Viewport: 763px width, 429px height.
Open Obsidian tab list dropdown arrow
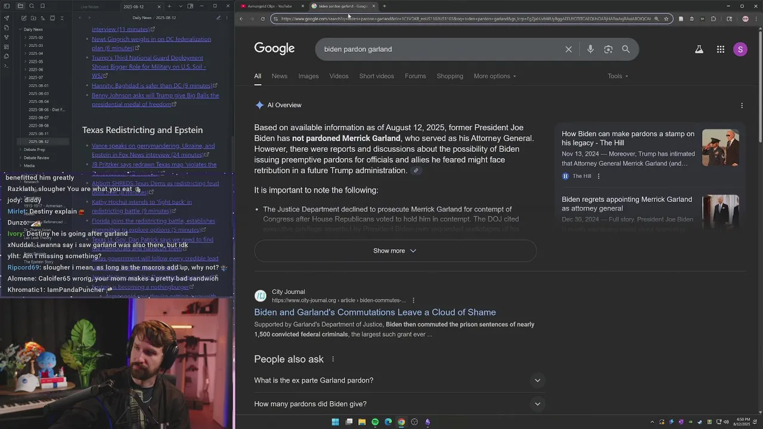coord(181,6)
